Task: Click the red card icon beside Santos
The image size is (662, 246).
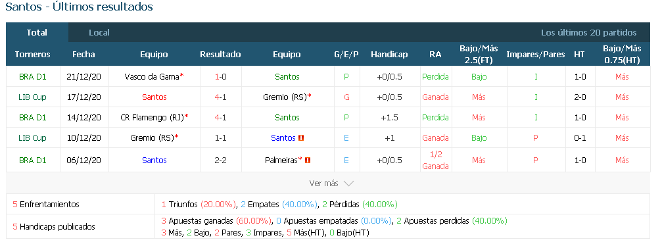Action: tap(301, 137)
